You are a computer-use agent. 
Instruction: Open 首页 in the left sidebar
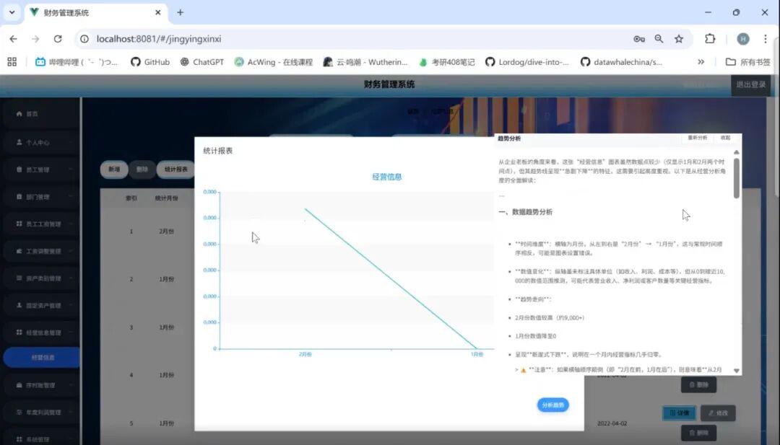click(32, 114)
